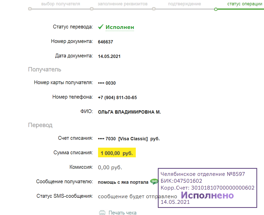
Task: Go to the выбор получателя step
Action: point(61,4)
